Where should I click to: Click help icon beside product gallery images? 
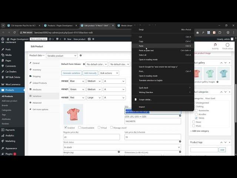[x=217, y=82]
